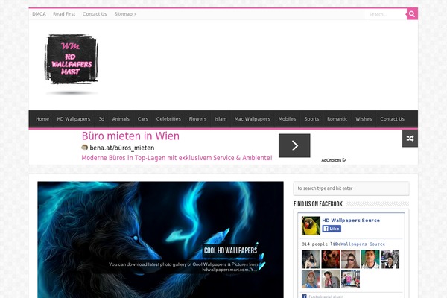Viewport: 447px width, 298px height.
Task: Open the 3d category
Action: coord(101,119)
